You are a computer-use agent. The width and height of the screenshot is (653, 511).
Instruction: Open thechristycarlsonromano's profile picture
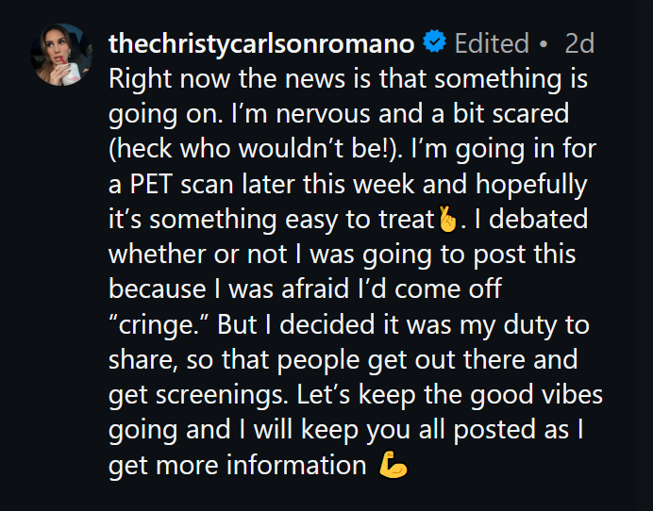point(61,54)
